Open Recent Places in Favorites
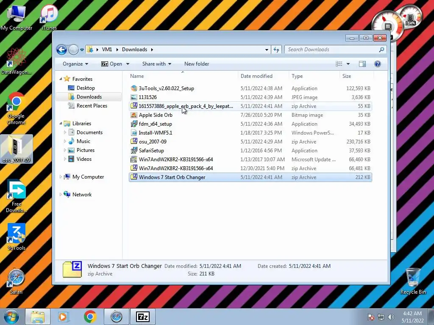This screenshot has width=434, height=325. click(92, 105)
